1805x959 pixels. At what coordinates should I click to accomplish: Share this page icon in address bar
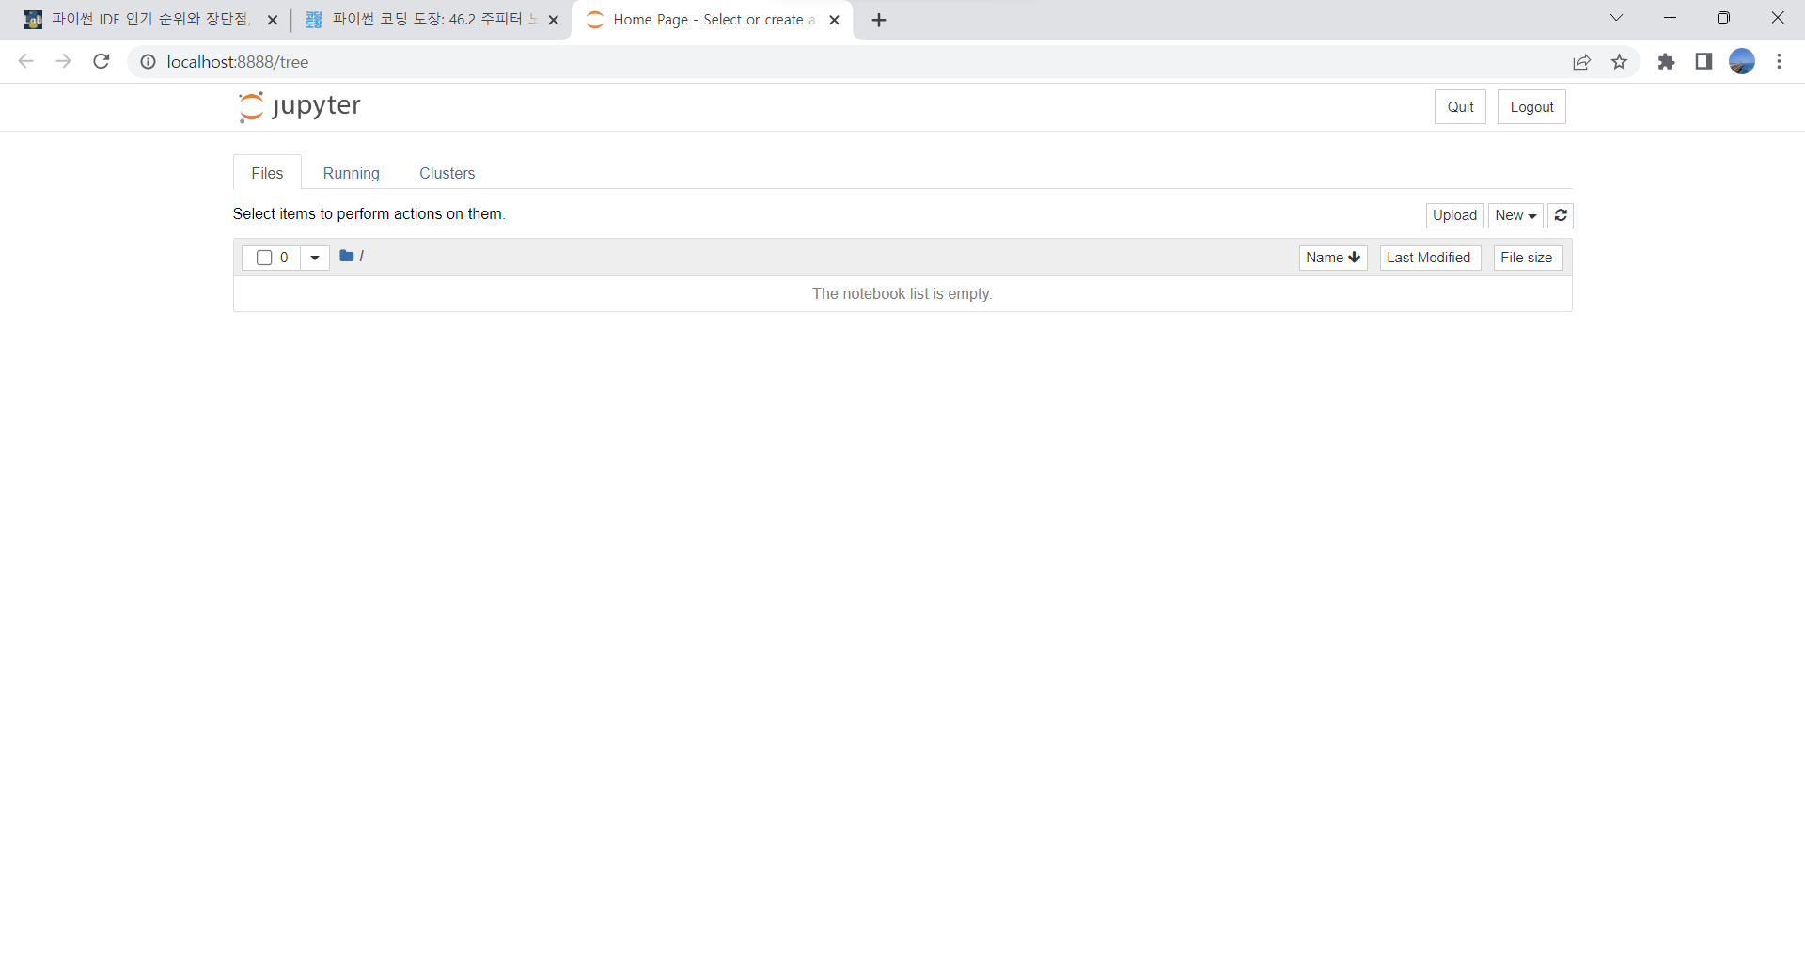[x=1581, y=62]
